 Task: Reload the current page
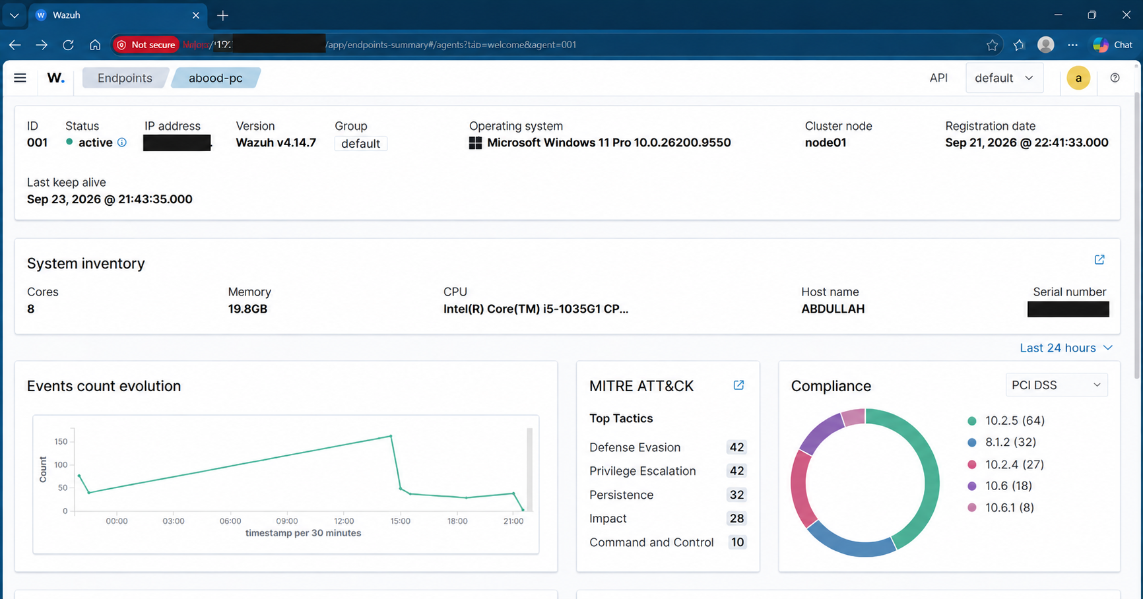tap(68, 45)
